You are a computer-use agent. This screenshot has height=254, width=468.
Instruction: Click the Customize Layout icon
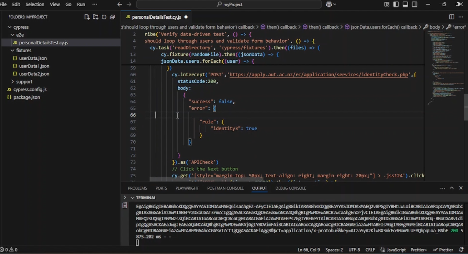pos(387,4)
